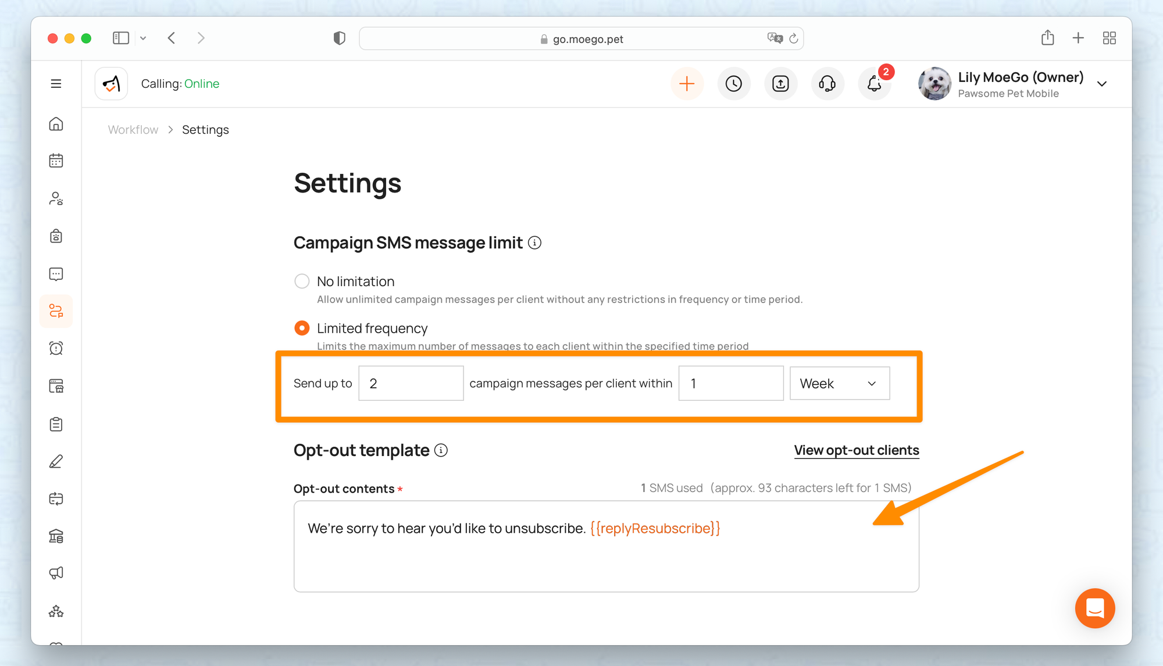Go to Workflow breadcrumb
The height and width of the screenshot is (666, 1163).
pos(133,130)
